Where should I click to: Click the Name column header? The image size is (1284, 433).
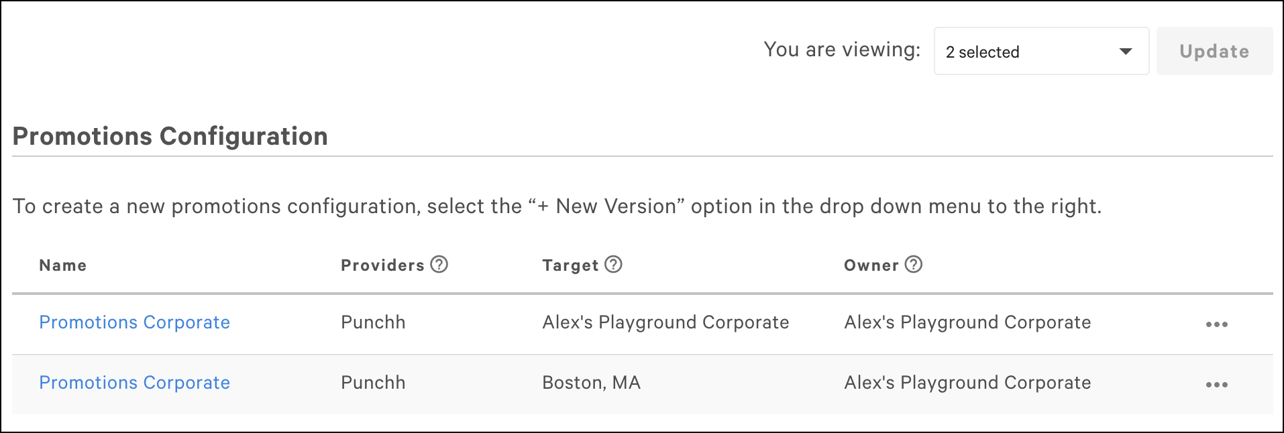[x=62, y=265]
